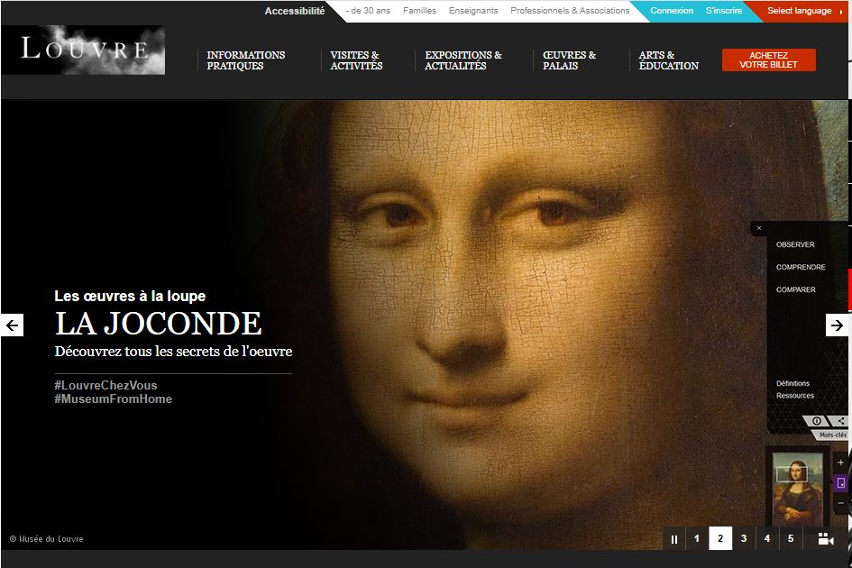852x568 pixels.
Task: Click the info icon in panel
Action: [817, 421]
